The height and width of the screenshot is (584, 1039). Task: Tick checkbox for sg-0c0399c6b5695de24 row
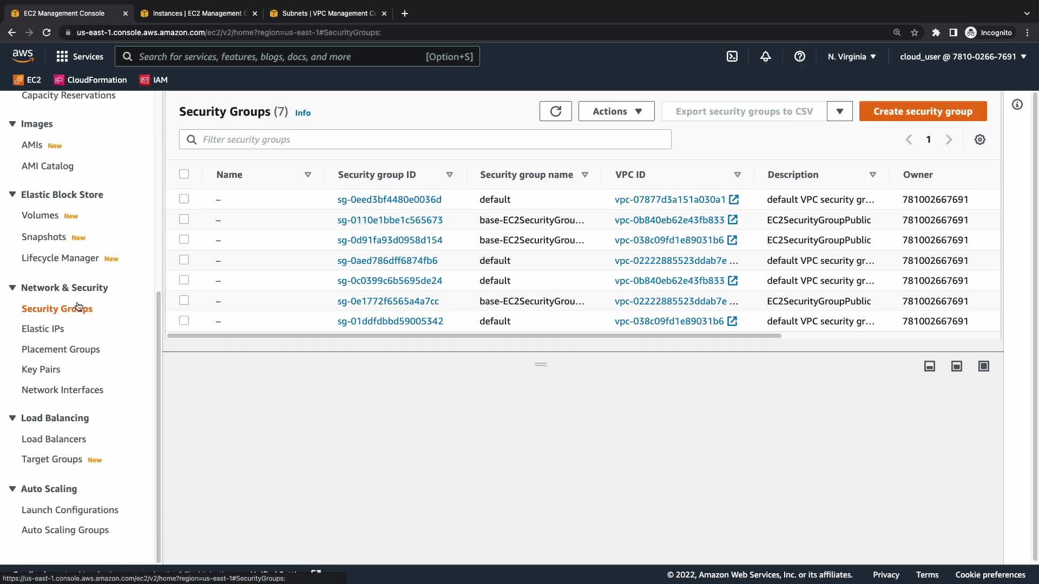click(x=184, y=280)
